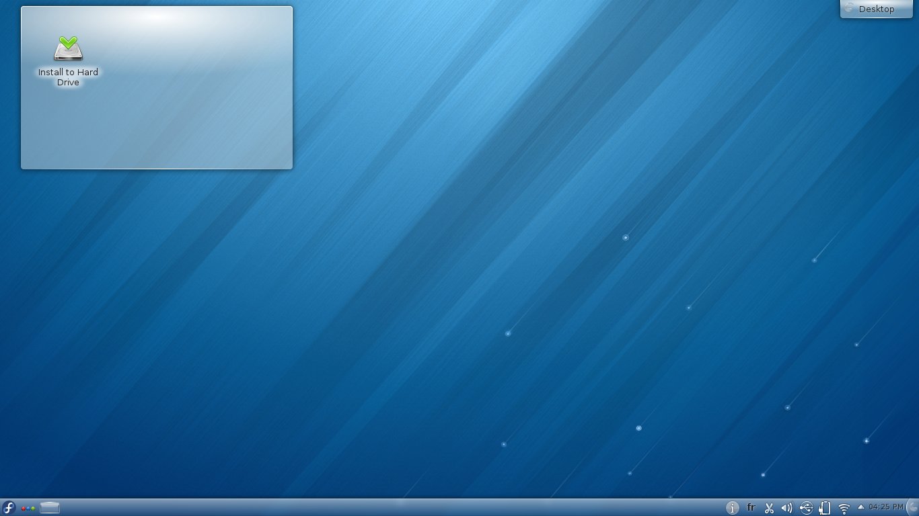Switch keyboard layout via 'fr' indicator
This screenshot has width=919, height=516.
pyautogui.click(x=751, y=508)
